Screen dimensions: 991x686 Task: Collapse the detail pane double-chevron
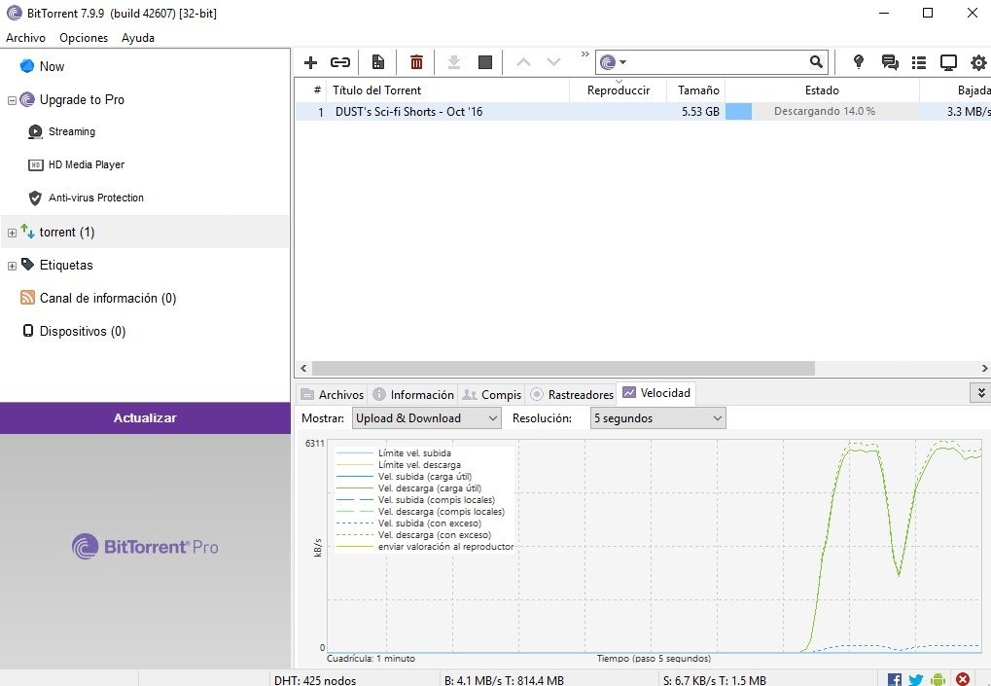pyautogui.click(x=981, y=393)
